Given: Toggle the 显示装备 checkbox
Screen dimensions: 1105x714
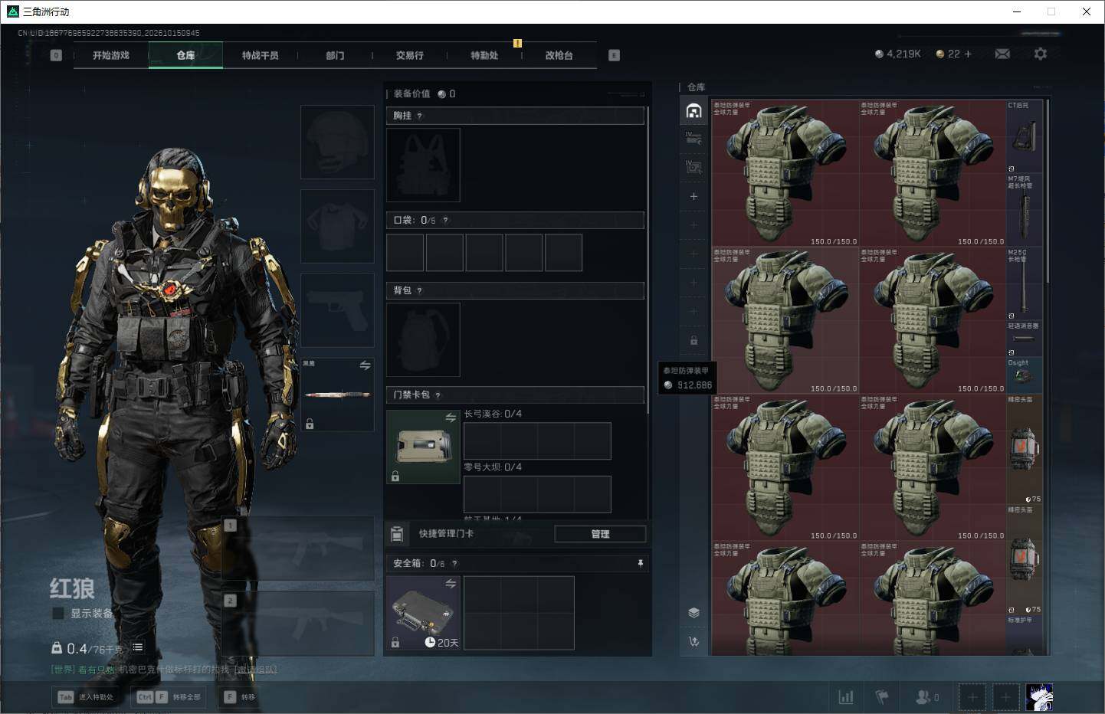Looking at the screenshot, I should click(57, 613).
